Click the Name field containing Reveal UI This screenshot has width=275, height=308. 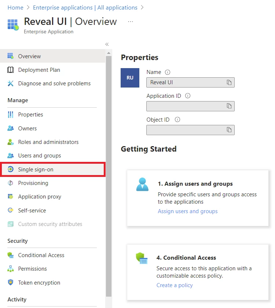190,82
